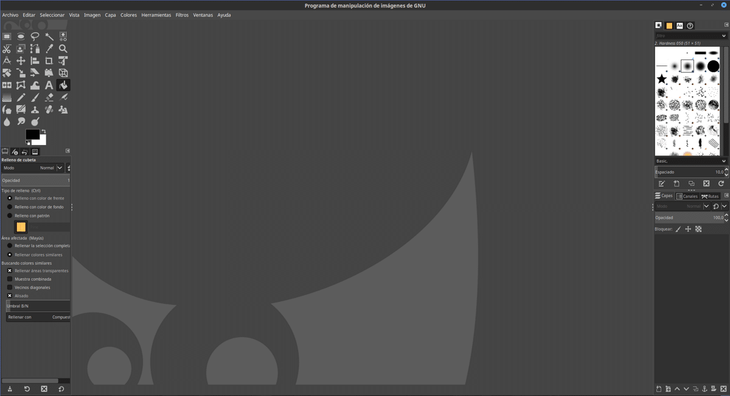This screenshot has width=730, height=396.
Task: Select the Clone stamp tool
Action: (35, 109)
